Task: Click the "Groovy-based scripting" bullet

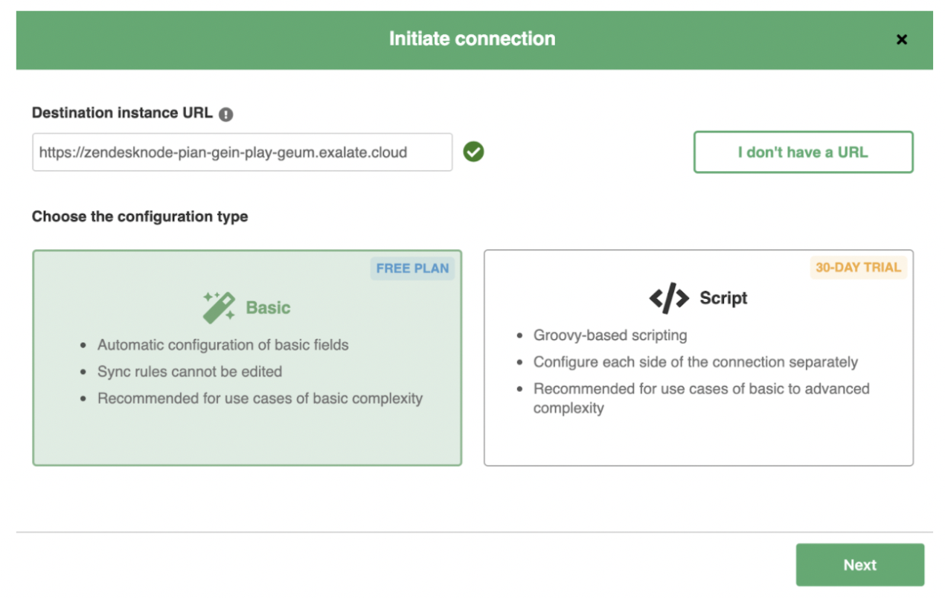Action: coord(610,335)
